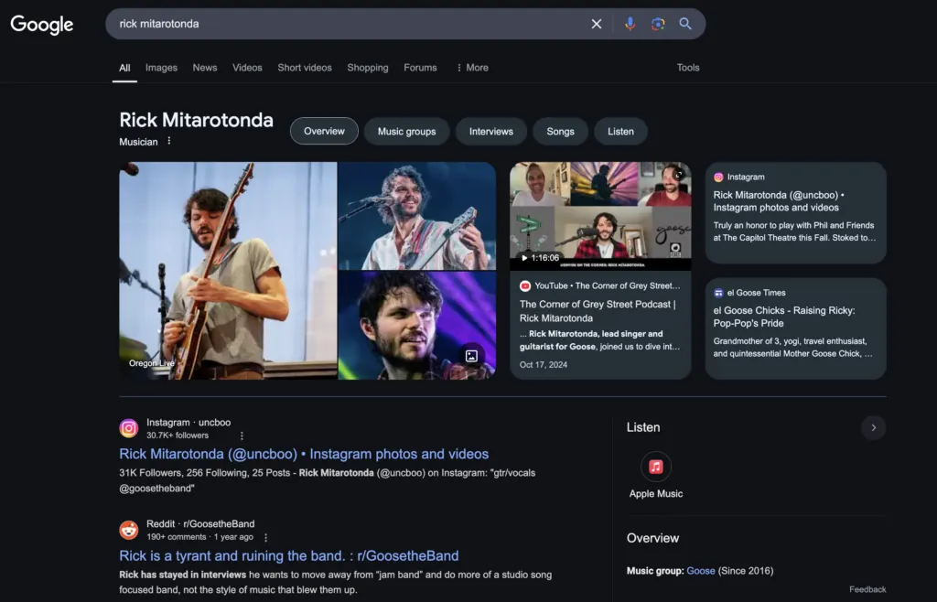This screenshot has width=937, height=602.
Task: Open Rick Mitarotonda Instagram result link
Action: click(x=304, y=454)
